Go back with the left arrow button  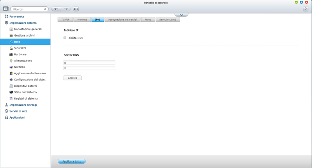coord(57,9)
